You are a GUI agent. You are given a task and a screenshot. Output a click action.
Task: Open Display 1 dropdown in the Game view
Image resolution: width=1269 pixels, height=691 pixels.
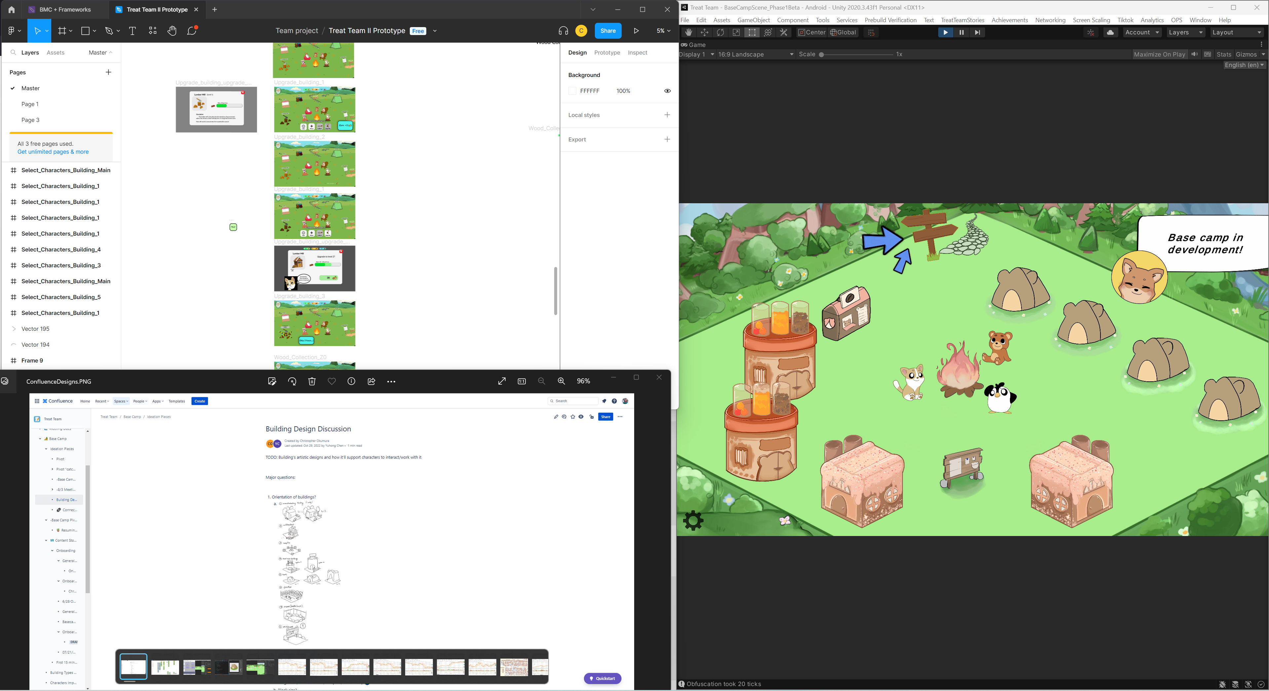pos(697,54)
